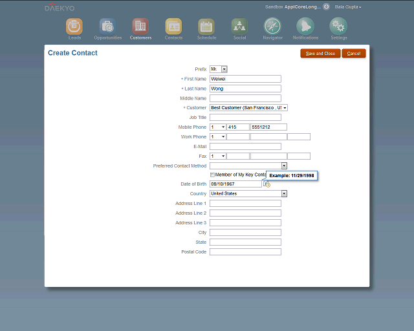Click Mobile Phone number field
Viewport: 414px width, 331px height.
(x=268, y=127)
